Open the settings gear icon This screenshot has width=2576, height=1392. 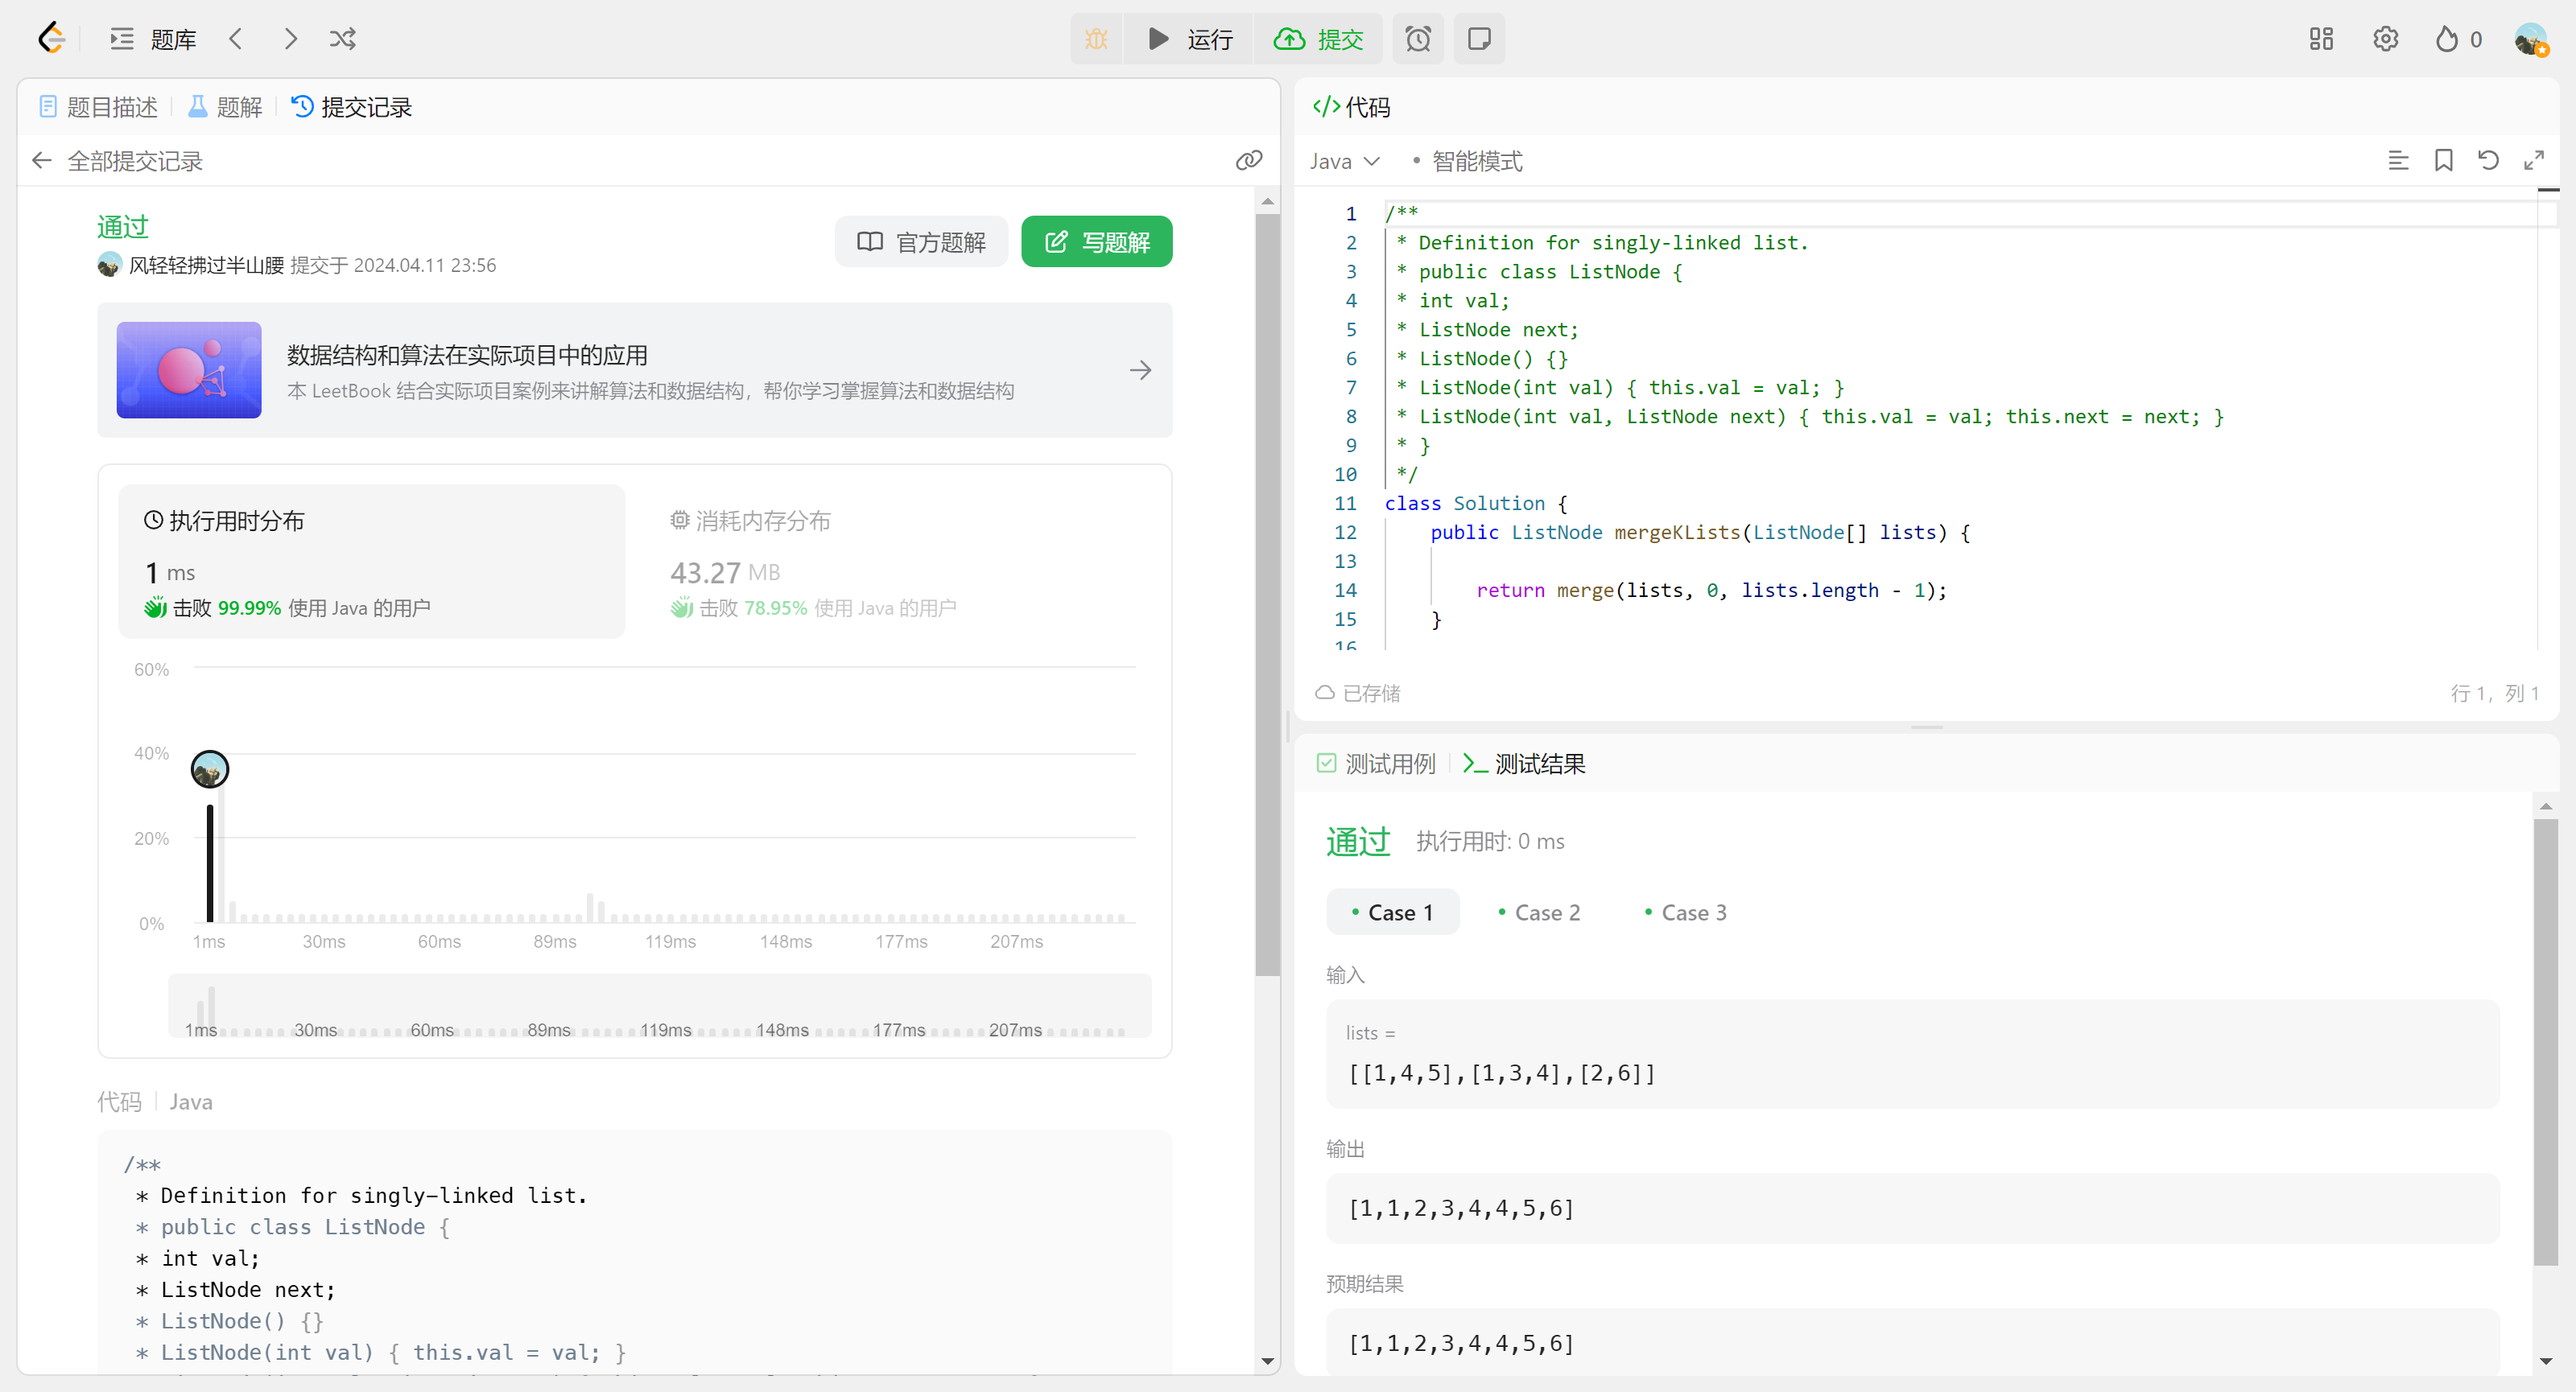pyautogui.click(x=2385, y=39)
